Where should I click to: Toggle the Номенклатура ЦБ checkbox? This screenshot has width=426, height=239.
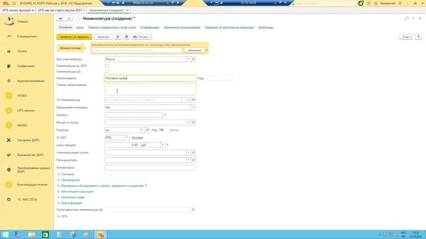[x=106, y=72]
